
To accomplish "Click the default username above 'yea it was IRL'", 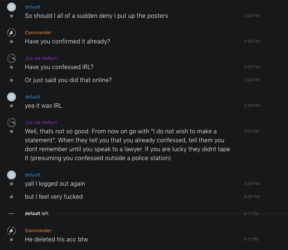I will tap(32, 97).
